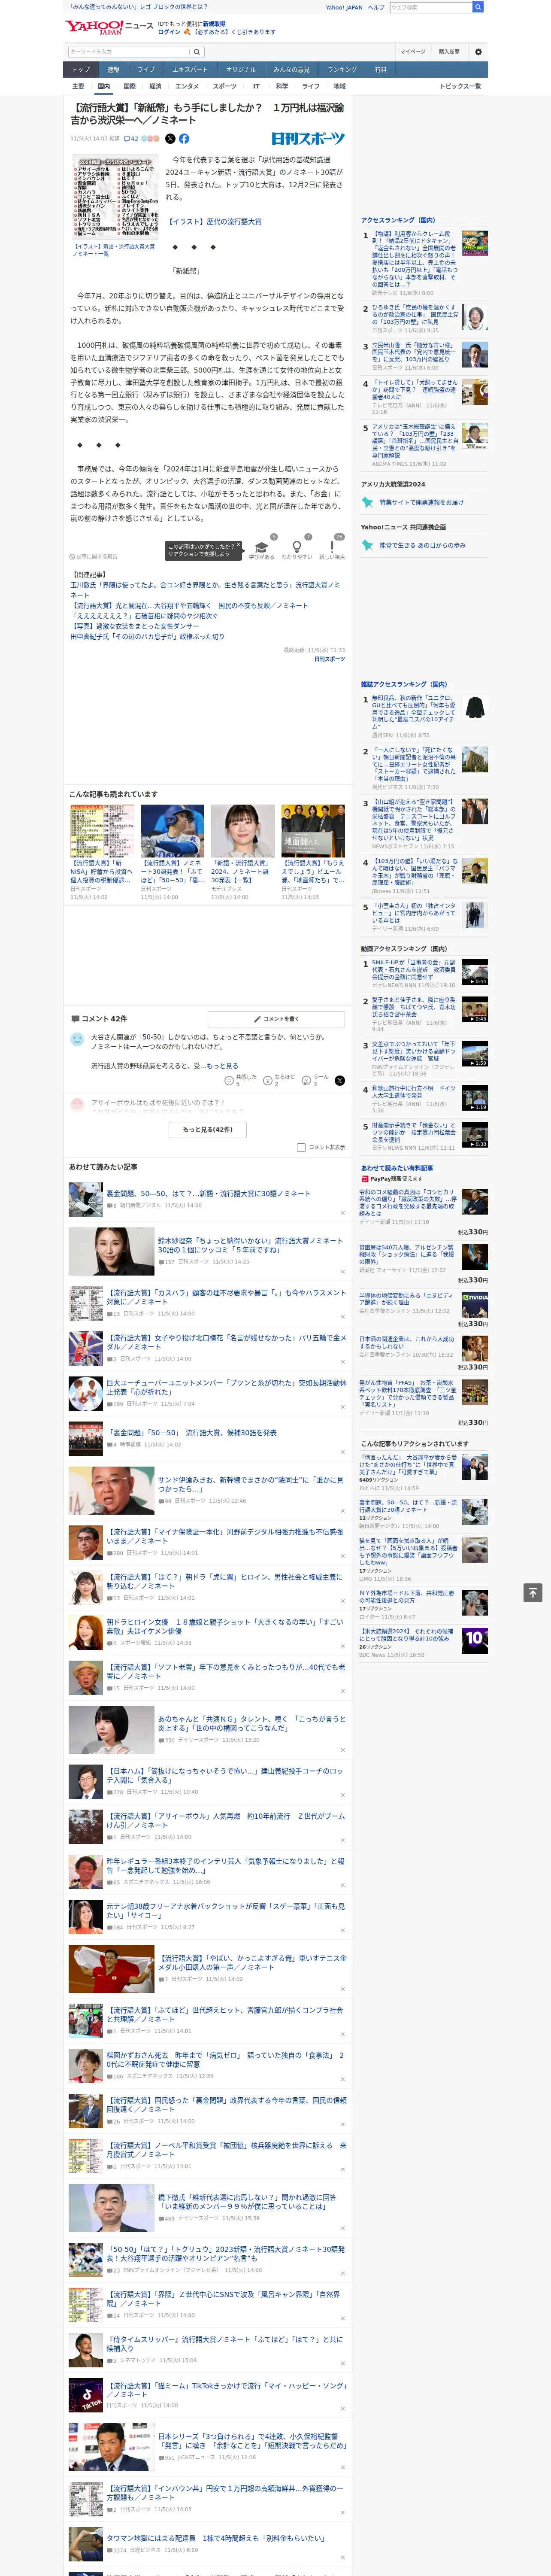Click 記事に関する報告 report icon link

click(93, 556)
